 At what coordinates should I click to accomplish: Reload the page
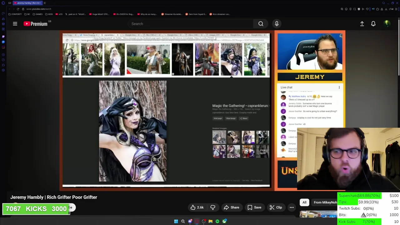[18, 9]
